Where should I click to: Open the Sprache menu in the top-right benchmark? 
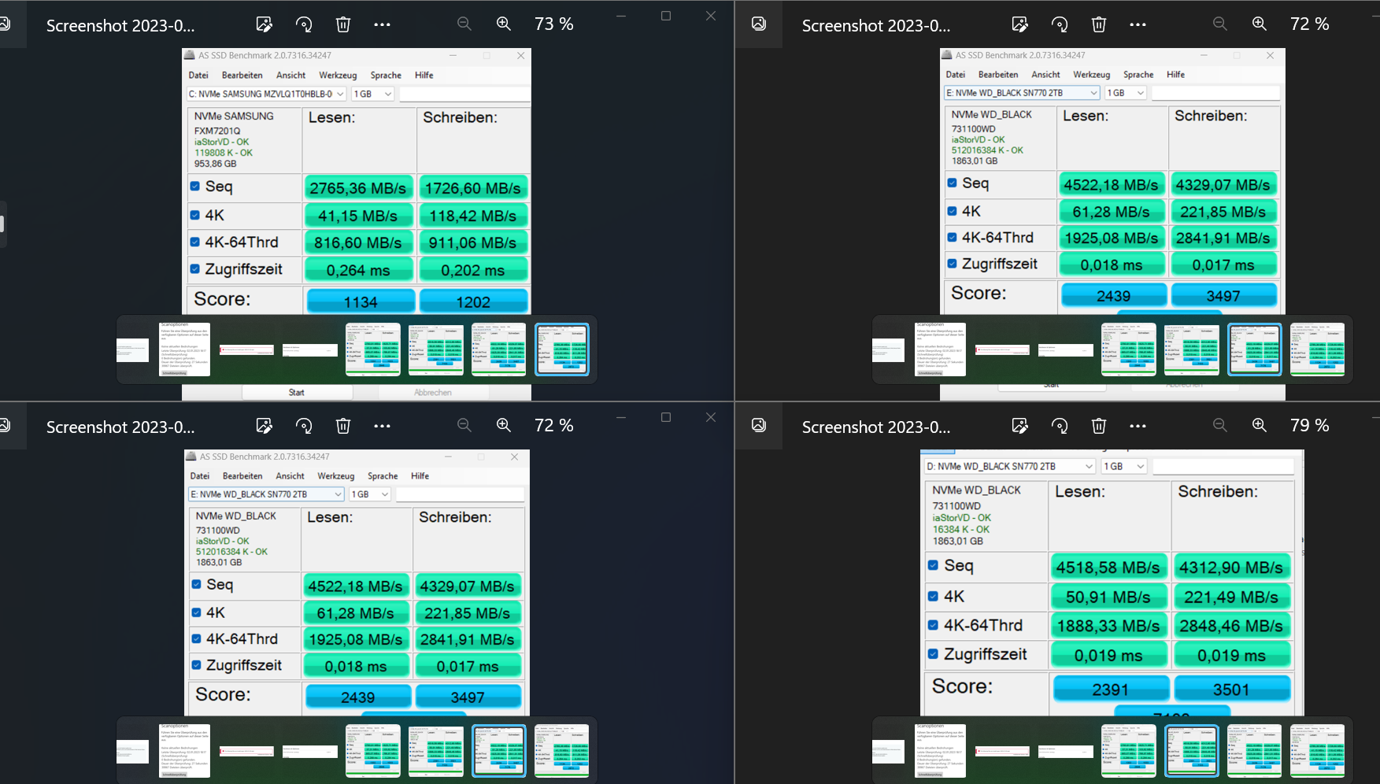click(1138, 75)
